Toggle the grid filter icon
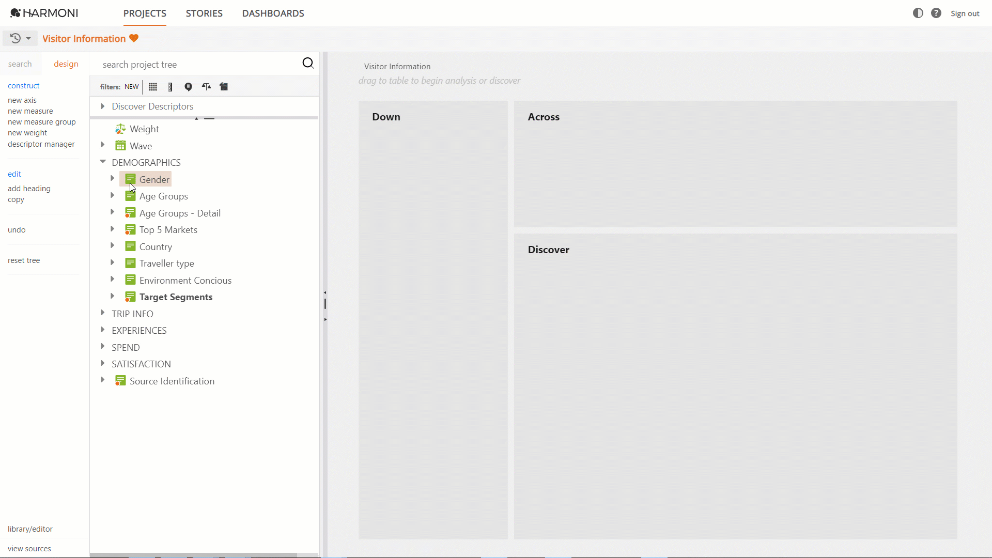 click(x=153, y=87)
